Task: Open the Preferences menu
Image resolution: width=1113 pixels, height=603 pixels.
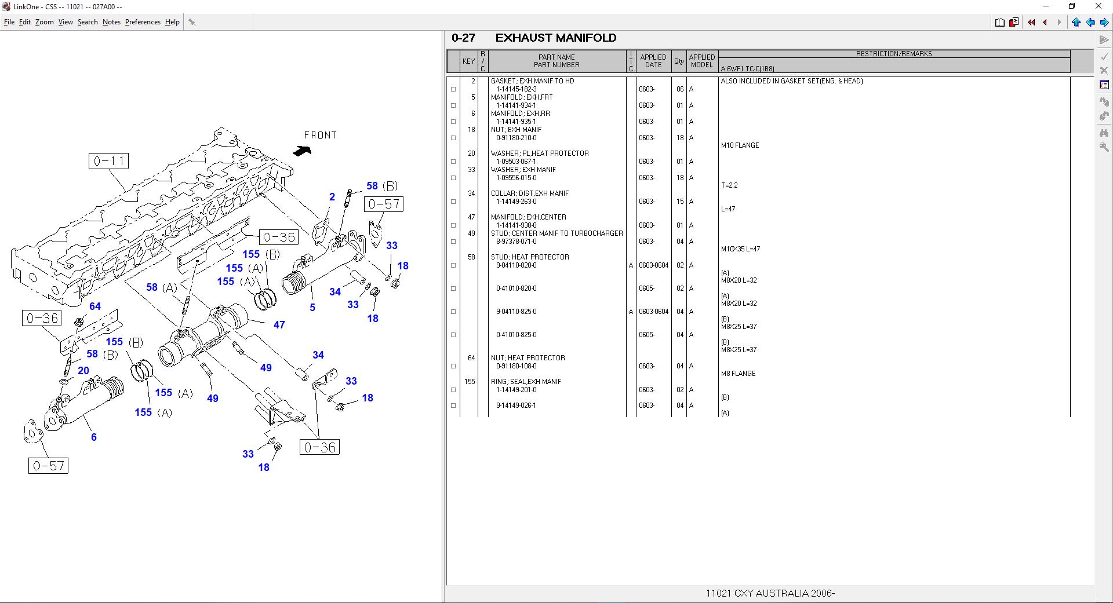Action: click(142, 22)
